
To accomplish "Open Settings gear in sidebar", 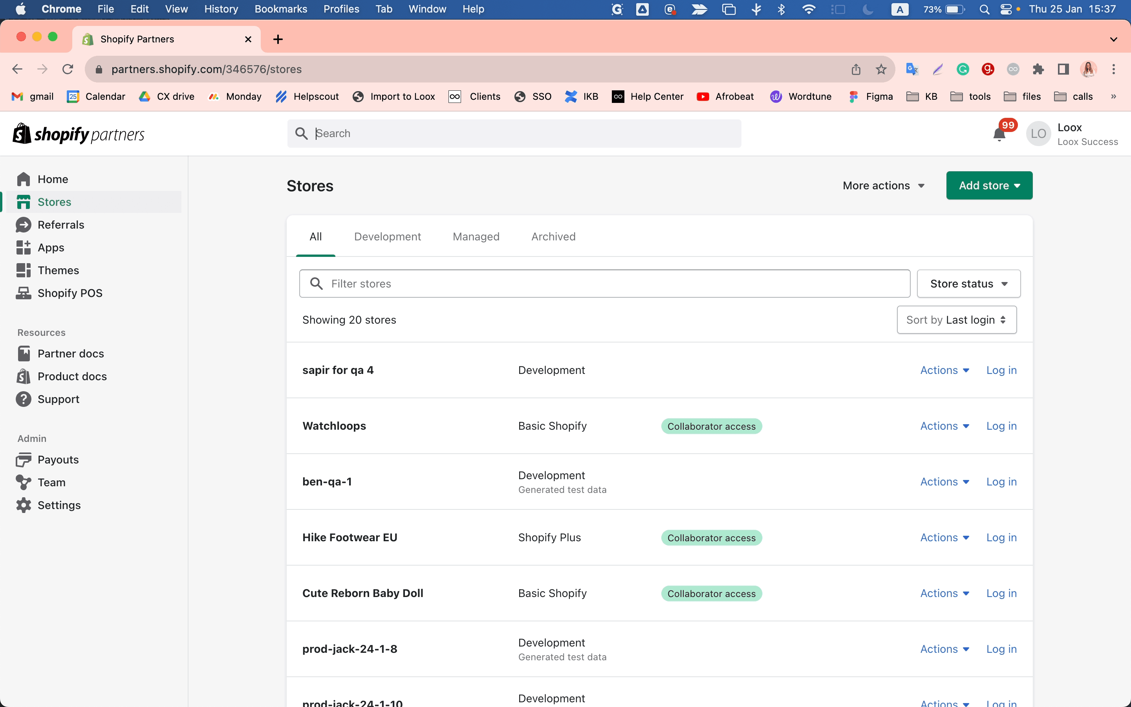I will 24,505.
